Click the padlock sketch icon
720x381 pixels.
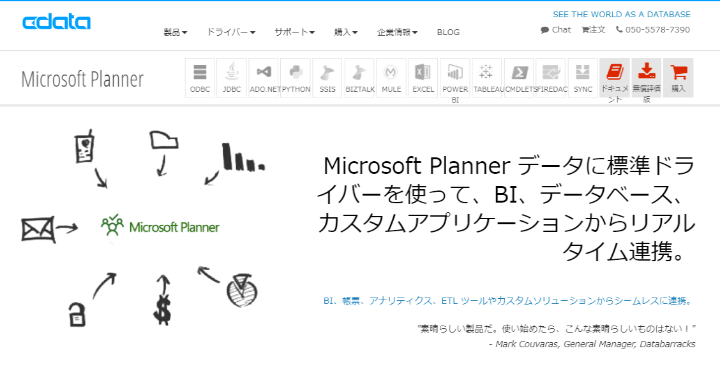pyautogui.click(x=77, y=314)
